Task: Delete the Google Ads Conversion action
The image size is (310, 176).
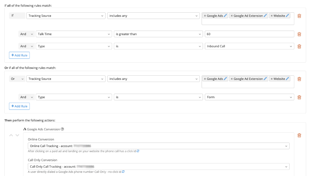Action: click(299, 135)
